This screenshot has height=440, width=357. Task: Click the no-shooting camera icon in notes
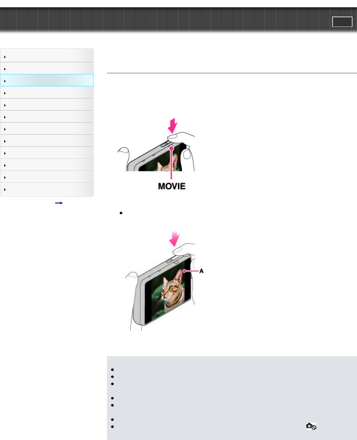pyautogui.click(x=311, y=426)
